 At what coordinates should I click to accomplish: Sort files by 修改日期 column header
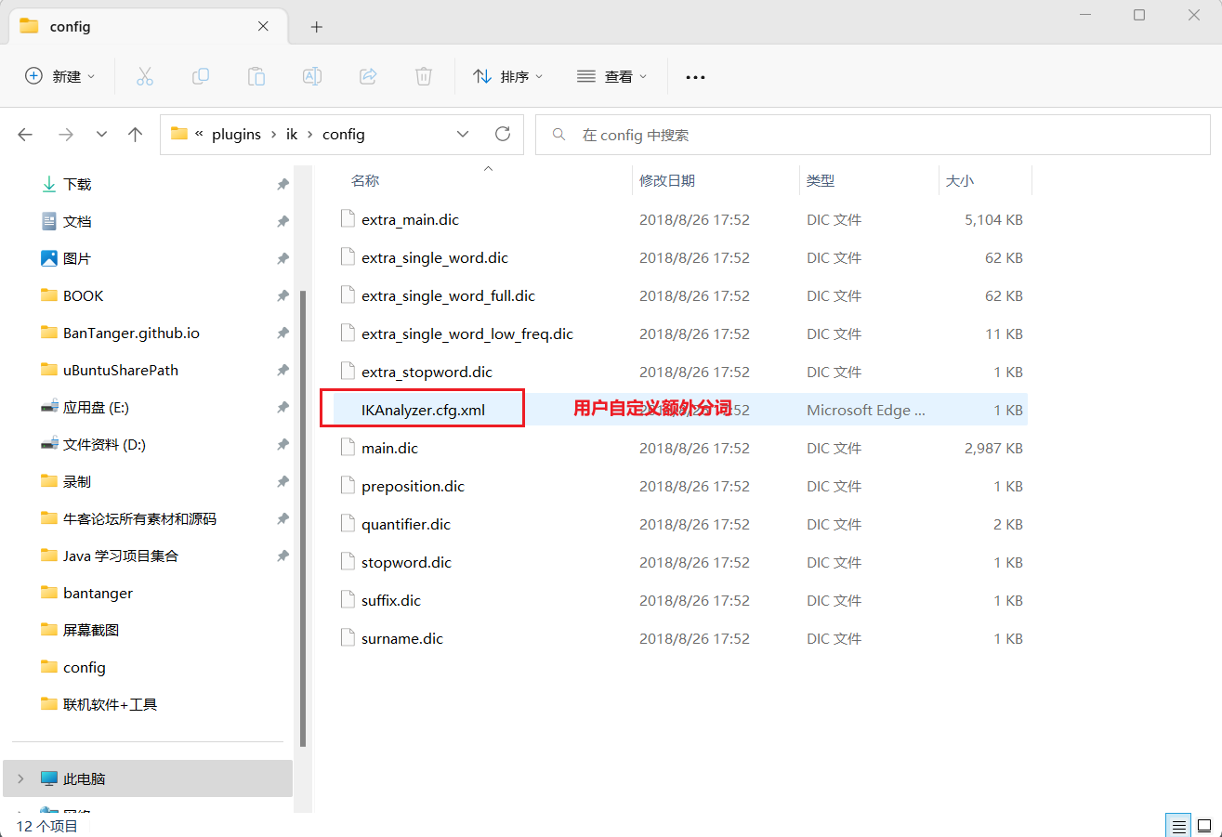click(x=667, y=180)
